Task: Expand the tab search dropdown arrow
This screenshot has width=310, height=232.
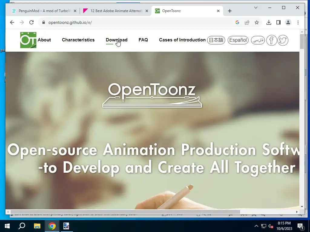Action: point(256,8)
